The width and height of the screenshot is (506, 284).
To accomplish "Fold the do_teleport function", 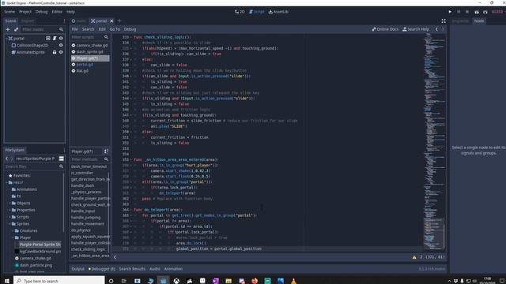I will pyautogui.click(x=131, y=210).
